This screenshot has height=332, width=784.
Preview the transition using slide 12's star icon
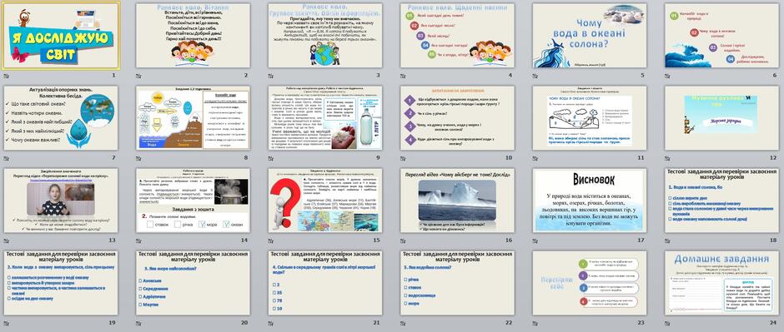coord(667,158)
